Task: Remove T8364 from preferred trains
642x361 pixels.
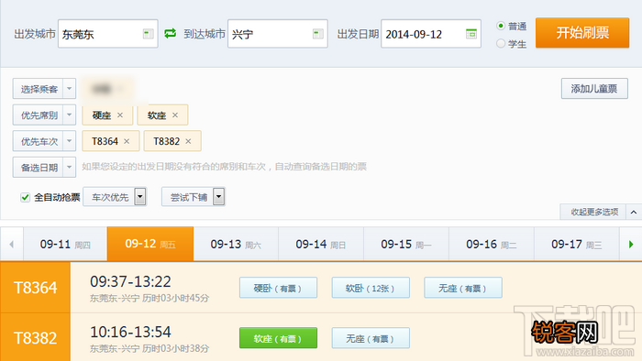Action: tap(127, 141)
